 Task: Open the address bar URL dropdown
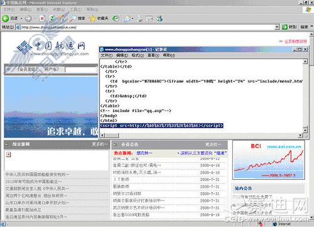[277, 27]
